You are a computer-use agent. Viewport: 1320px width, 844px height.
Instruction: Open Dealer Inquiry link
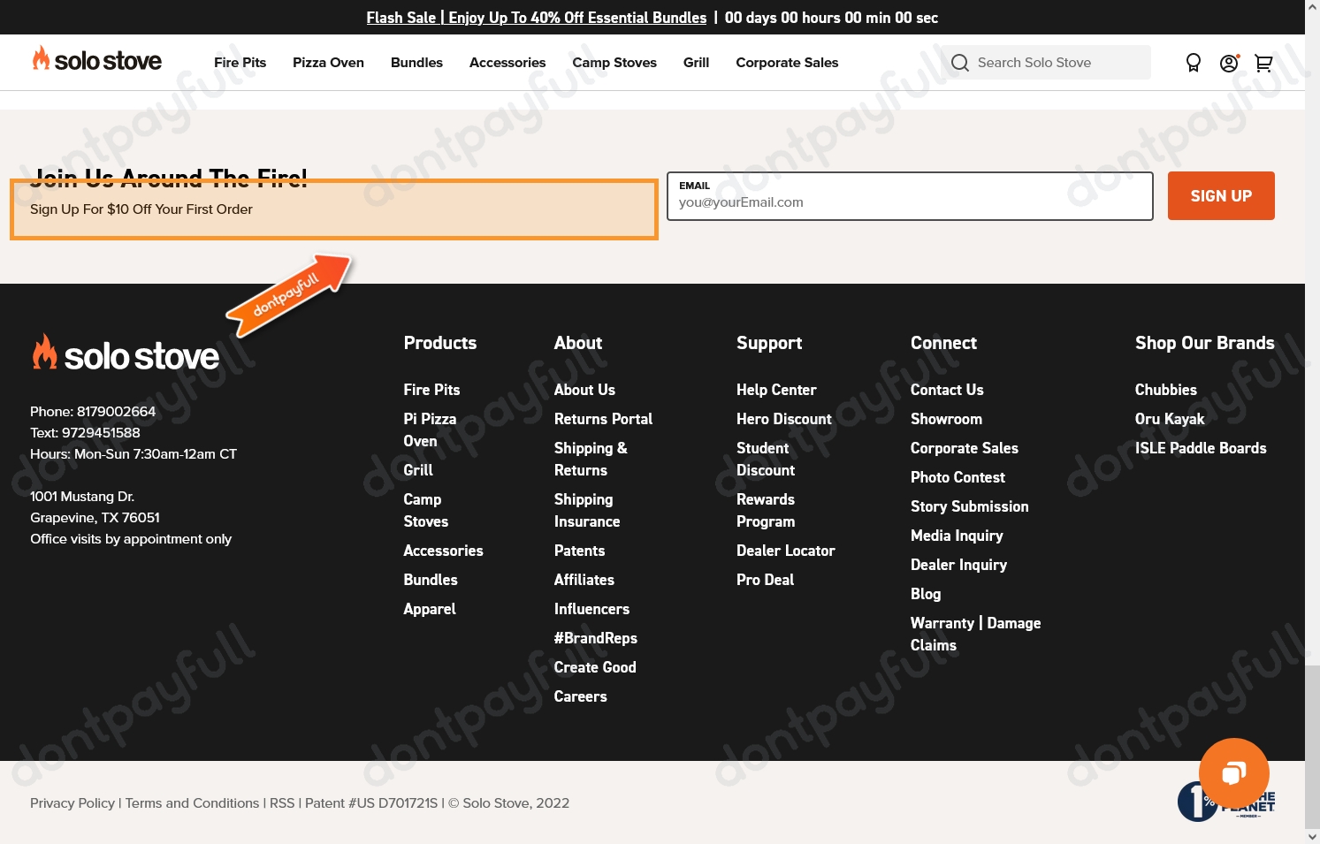(x=958, y=565)
